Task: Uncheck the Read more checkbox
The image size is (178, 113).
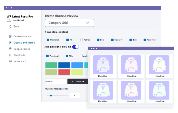Action: [145, 40]
